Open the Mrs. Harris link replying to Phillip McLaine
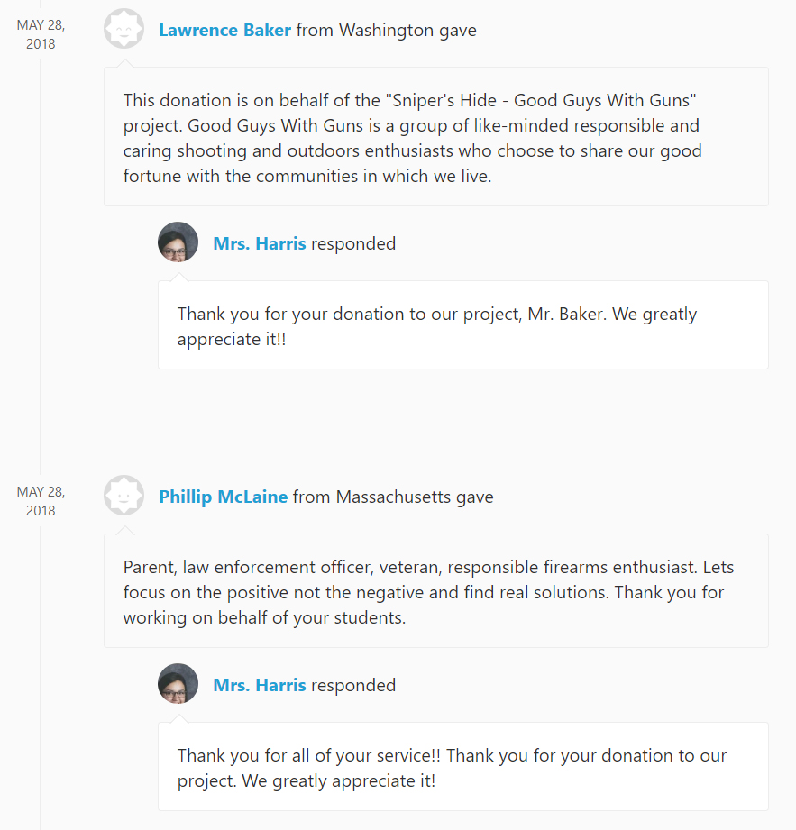The height and width of the screenshot is (830, 796). point(259,685)
